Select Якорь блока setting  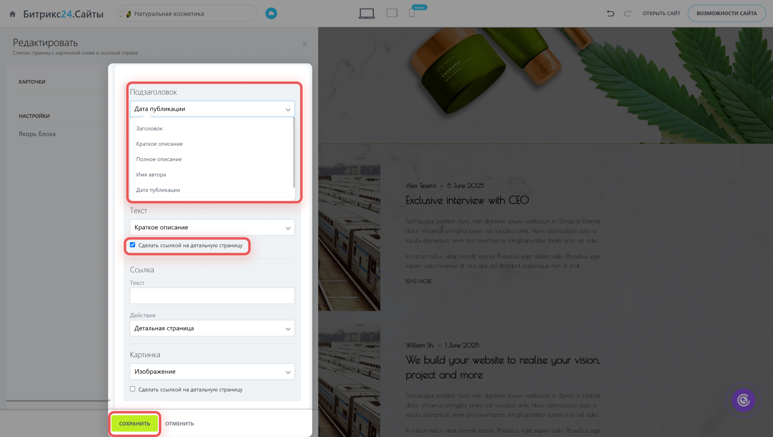pos(37,134)
